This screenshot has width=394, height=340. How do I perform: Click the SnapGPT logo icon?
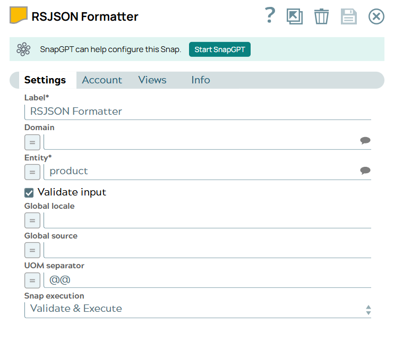(23, 49)
